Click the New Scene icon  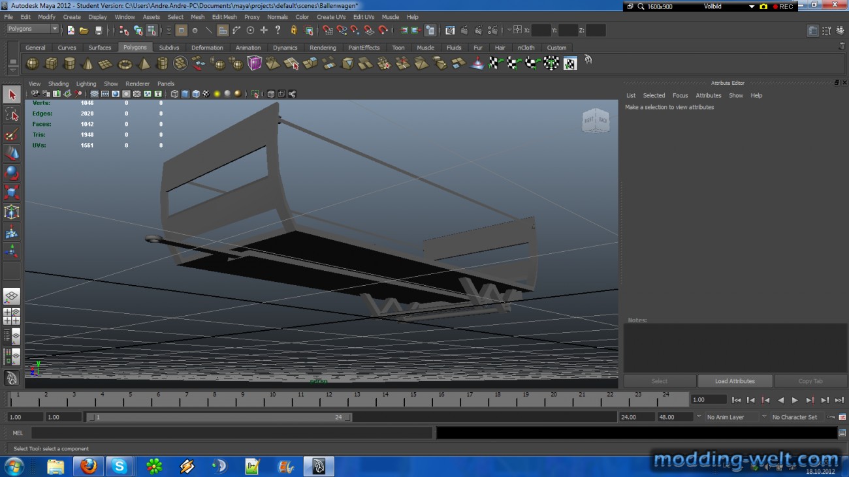[71, 30]
